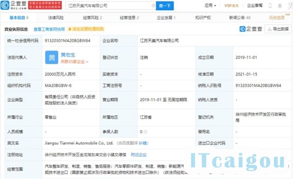Open 查看工商官网快照 link

click(x=49, y=29)
